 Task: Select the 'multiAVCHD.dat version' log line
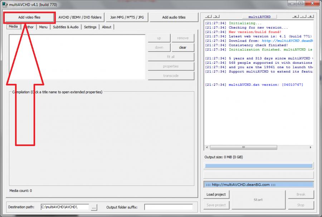[x=254, y=85]
